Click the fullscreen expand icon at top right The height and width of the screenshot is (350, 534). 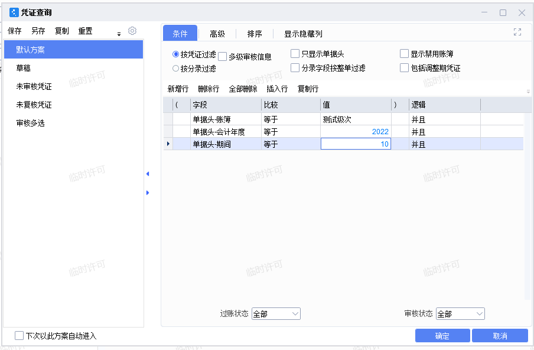[x=517, y=33]
